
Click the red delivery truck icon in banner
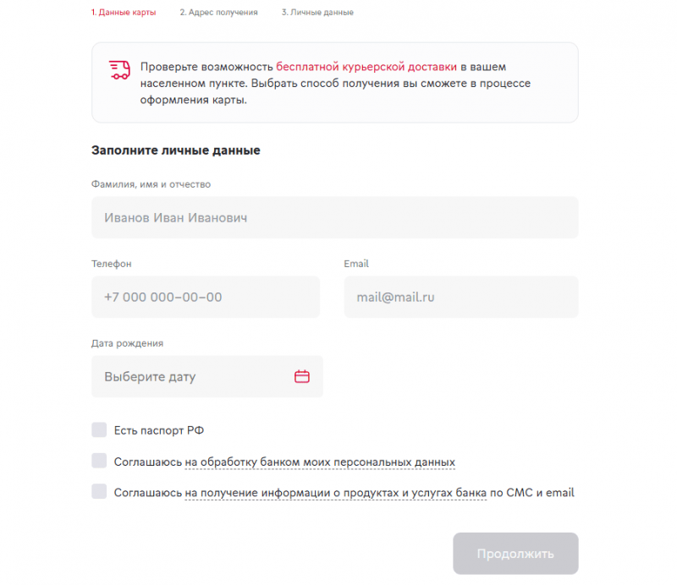coord(118,68)
